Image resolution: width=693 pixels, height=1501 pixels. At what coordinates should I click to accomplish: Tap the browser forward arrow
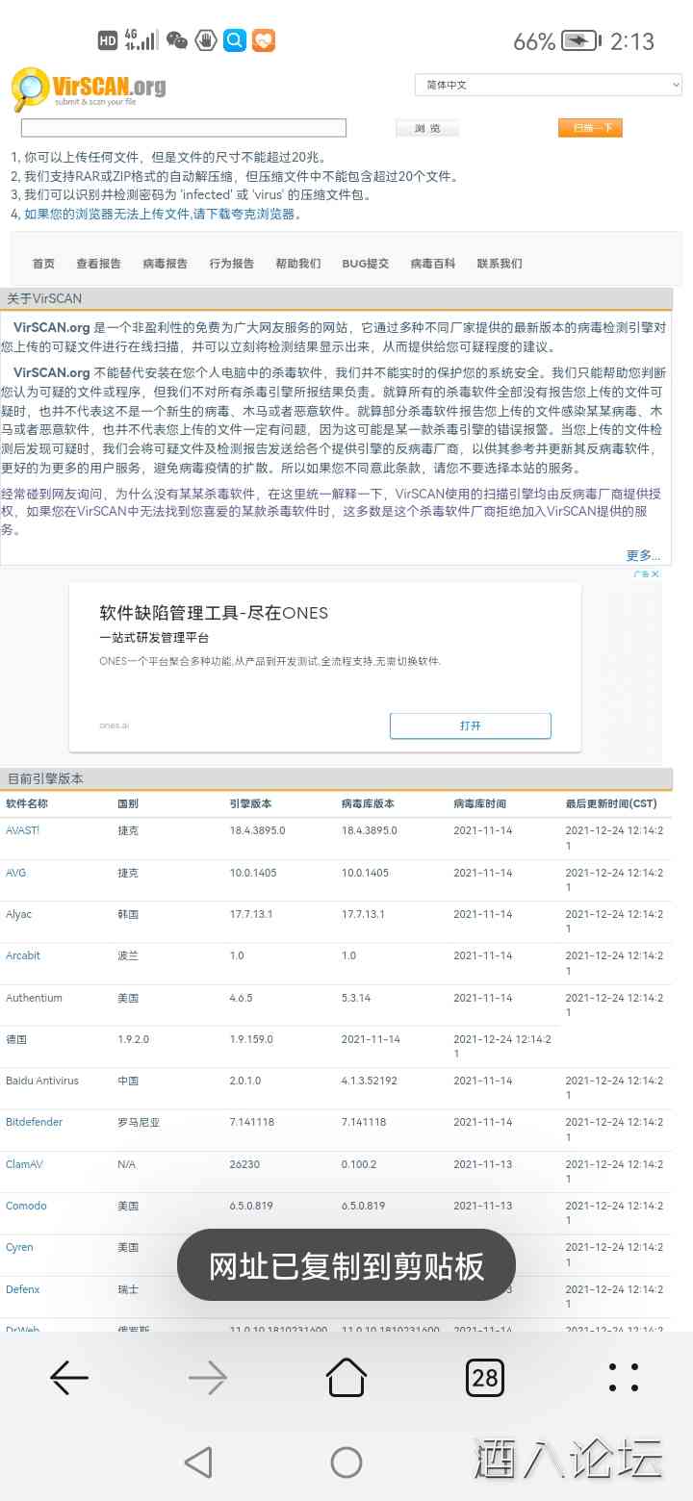tap(208, 1378)
